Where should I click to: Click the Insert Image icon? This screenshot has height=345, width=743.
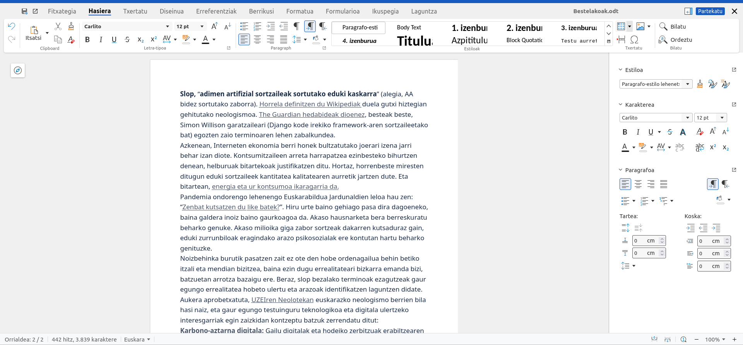point(640,26)
